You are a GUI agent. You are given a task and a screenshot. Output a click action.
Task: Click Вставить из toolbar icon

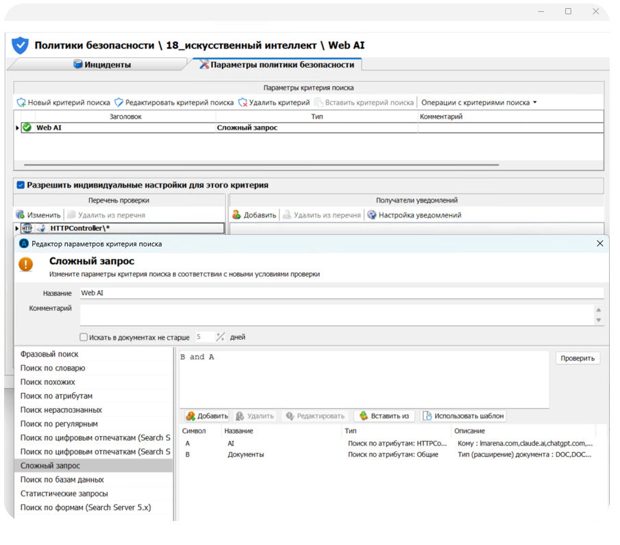point(363,416)
